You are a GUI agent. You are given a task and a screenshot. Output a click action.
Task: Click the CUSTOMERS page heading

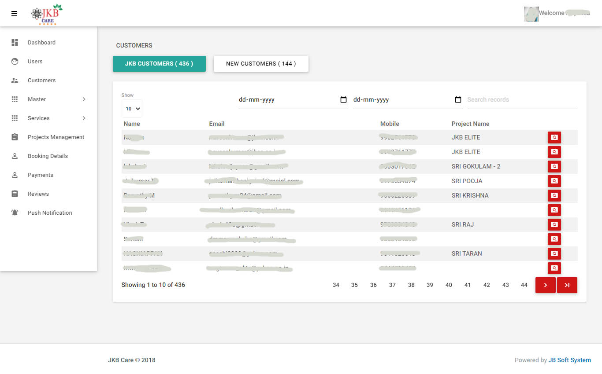click(x=134, y=45)
